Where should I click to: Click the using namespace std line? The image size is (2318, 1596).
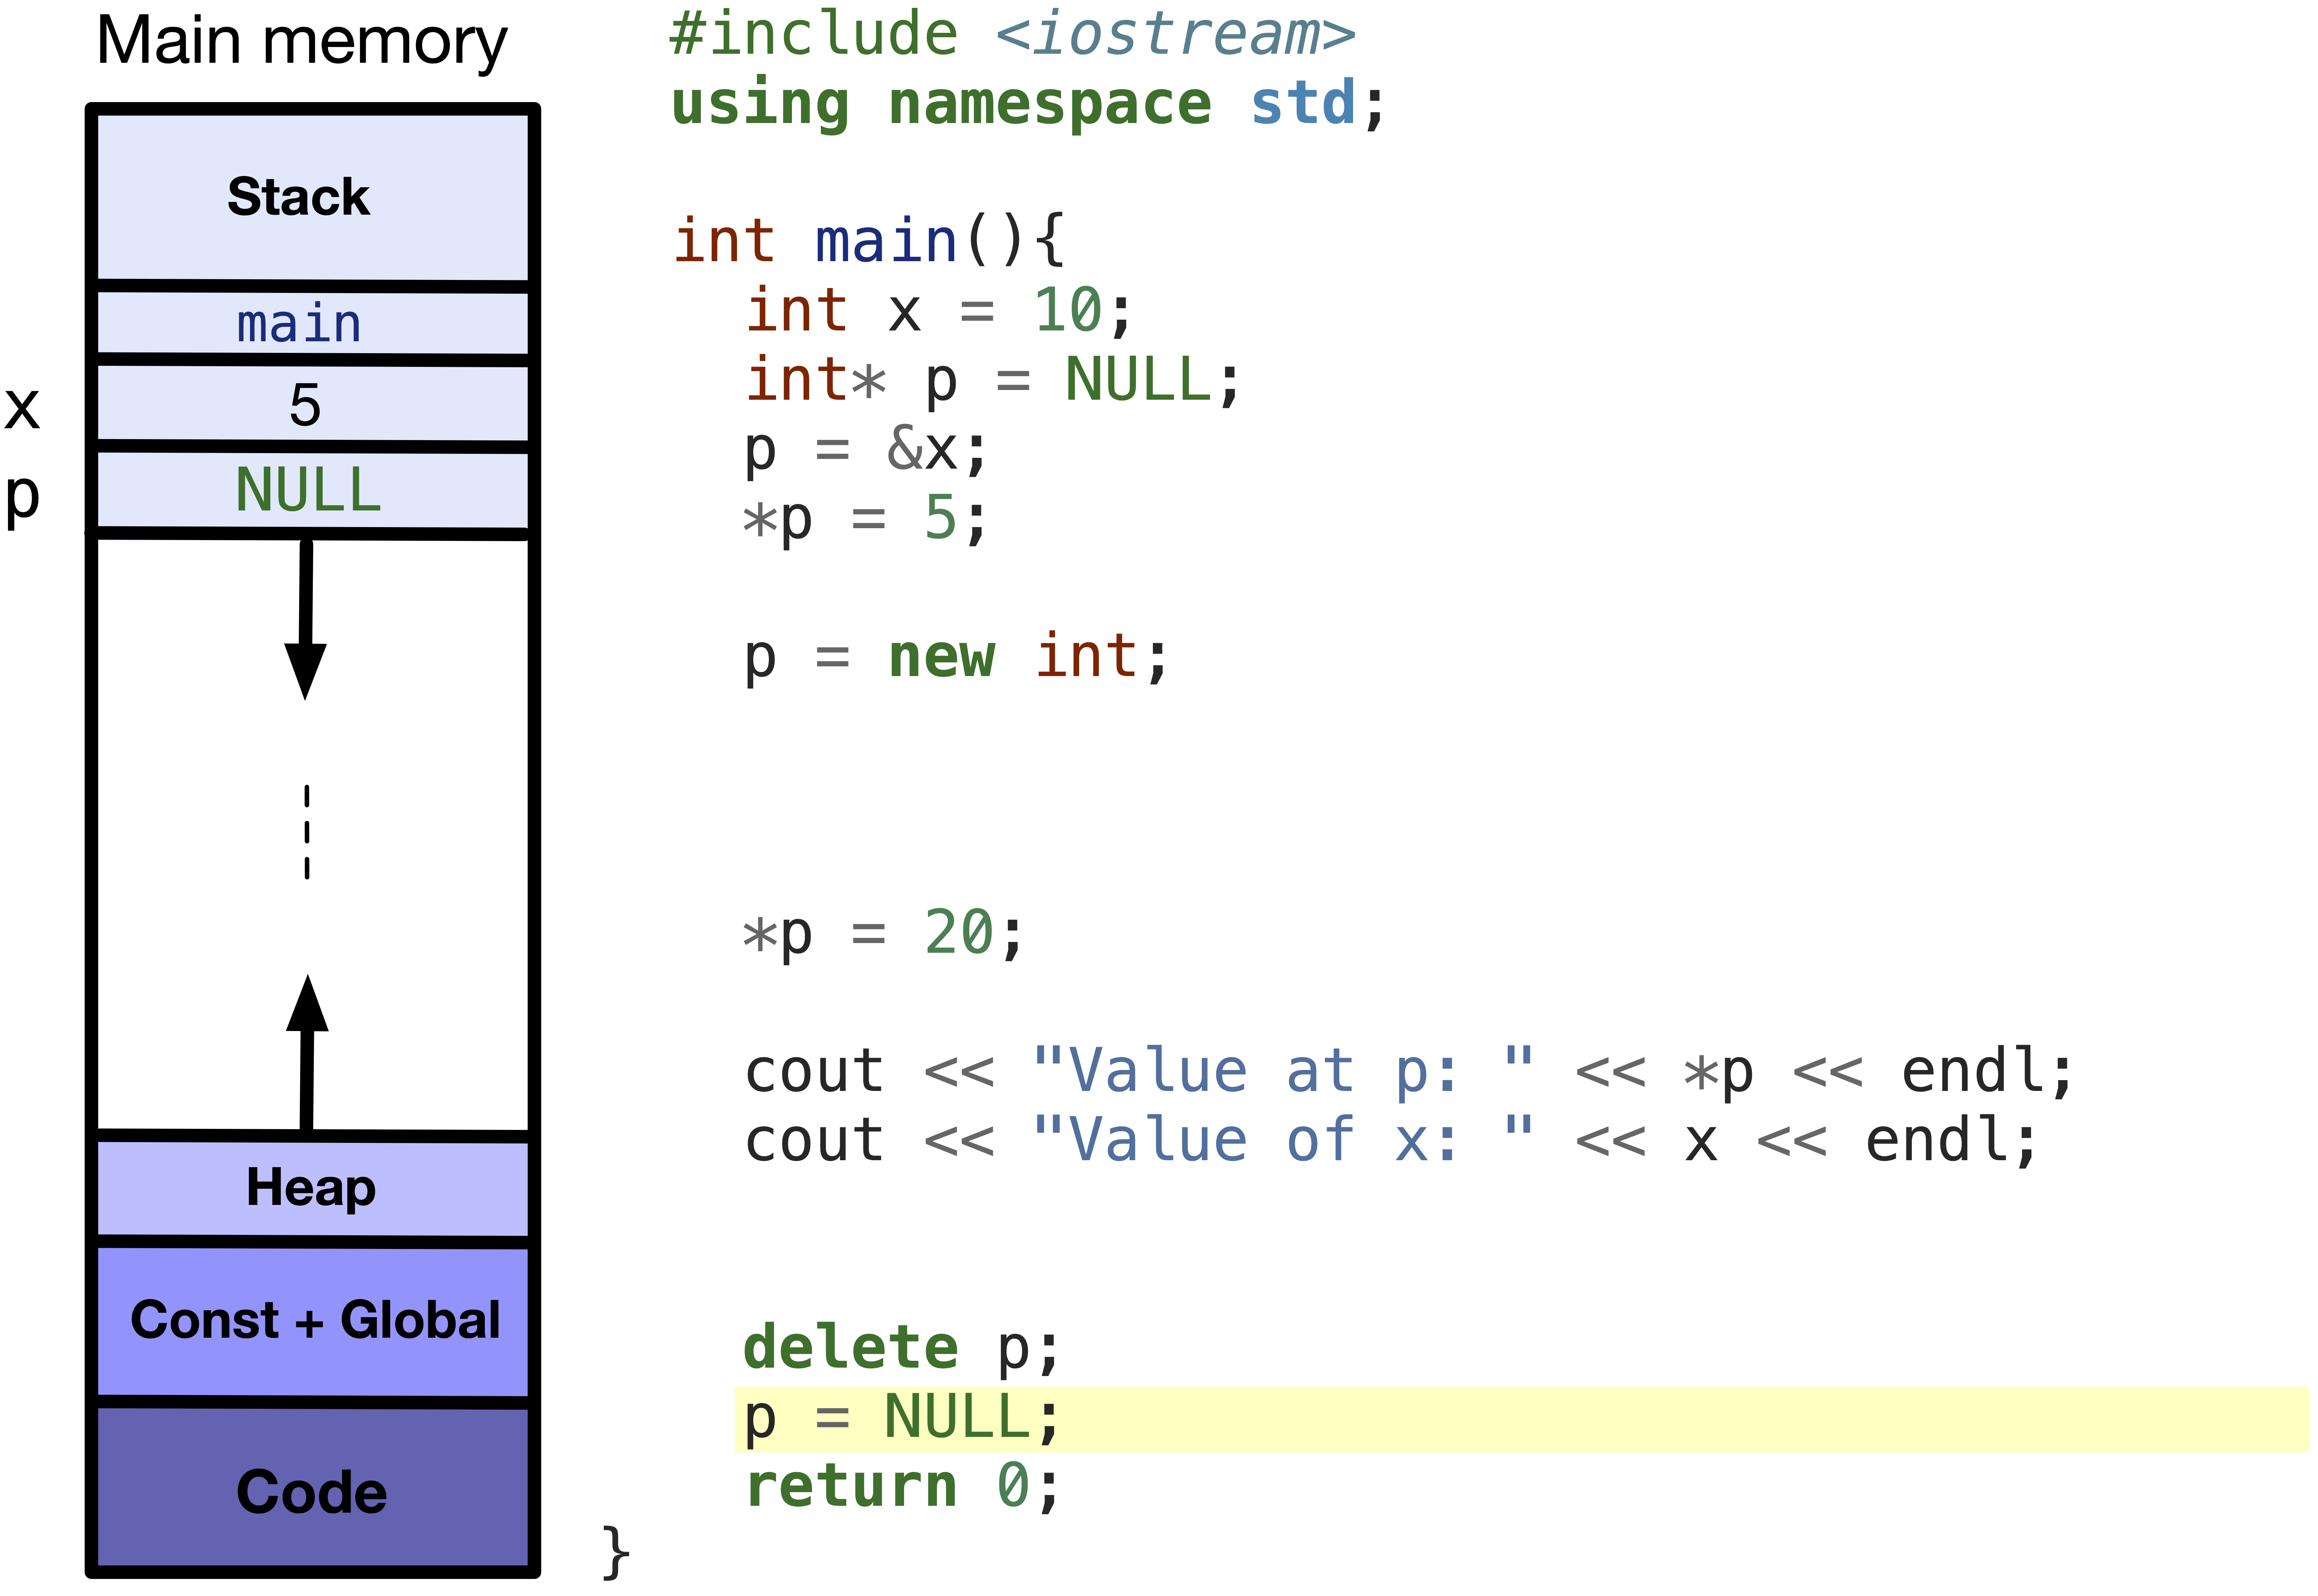pyautogui.click(x=1027, y=104)
